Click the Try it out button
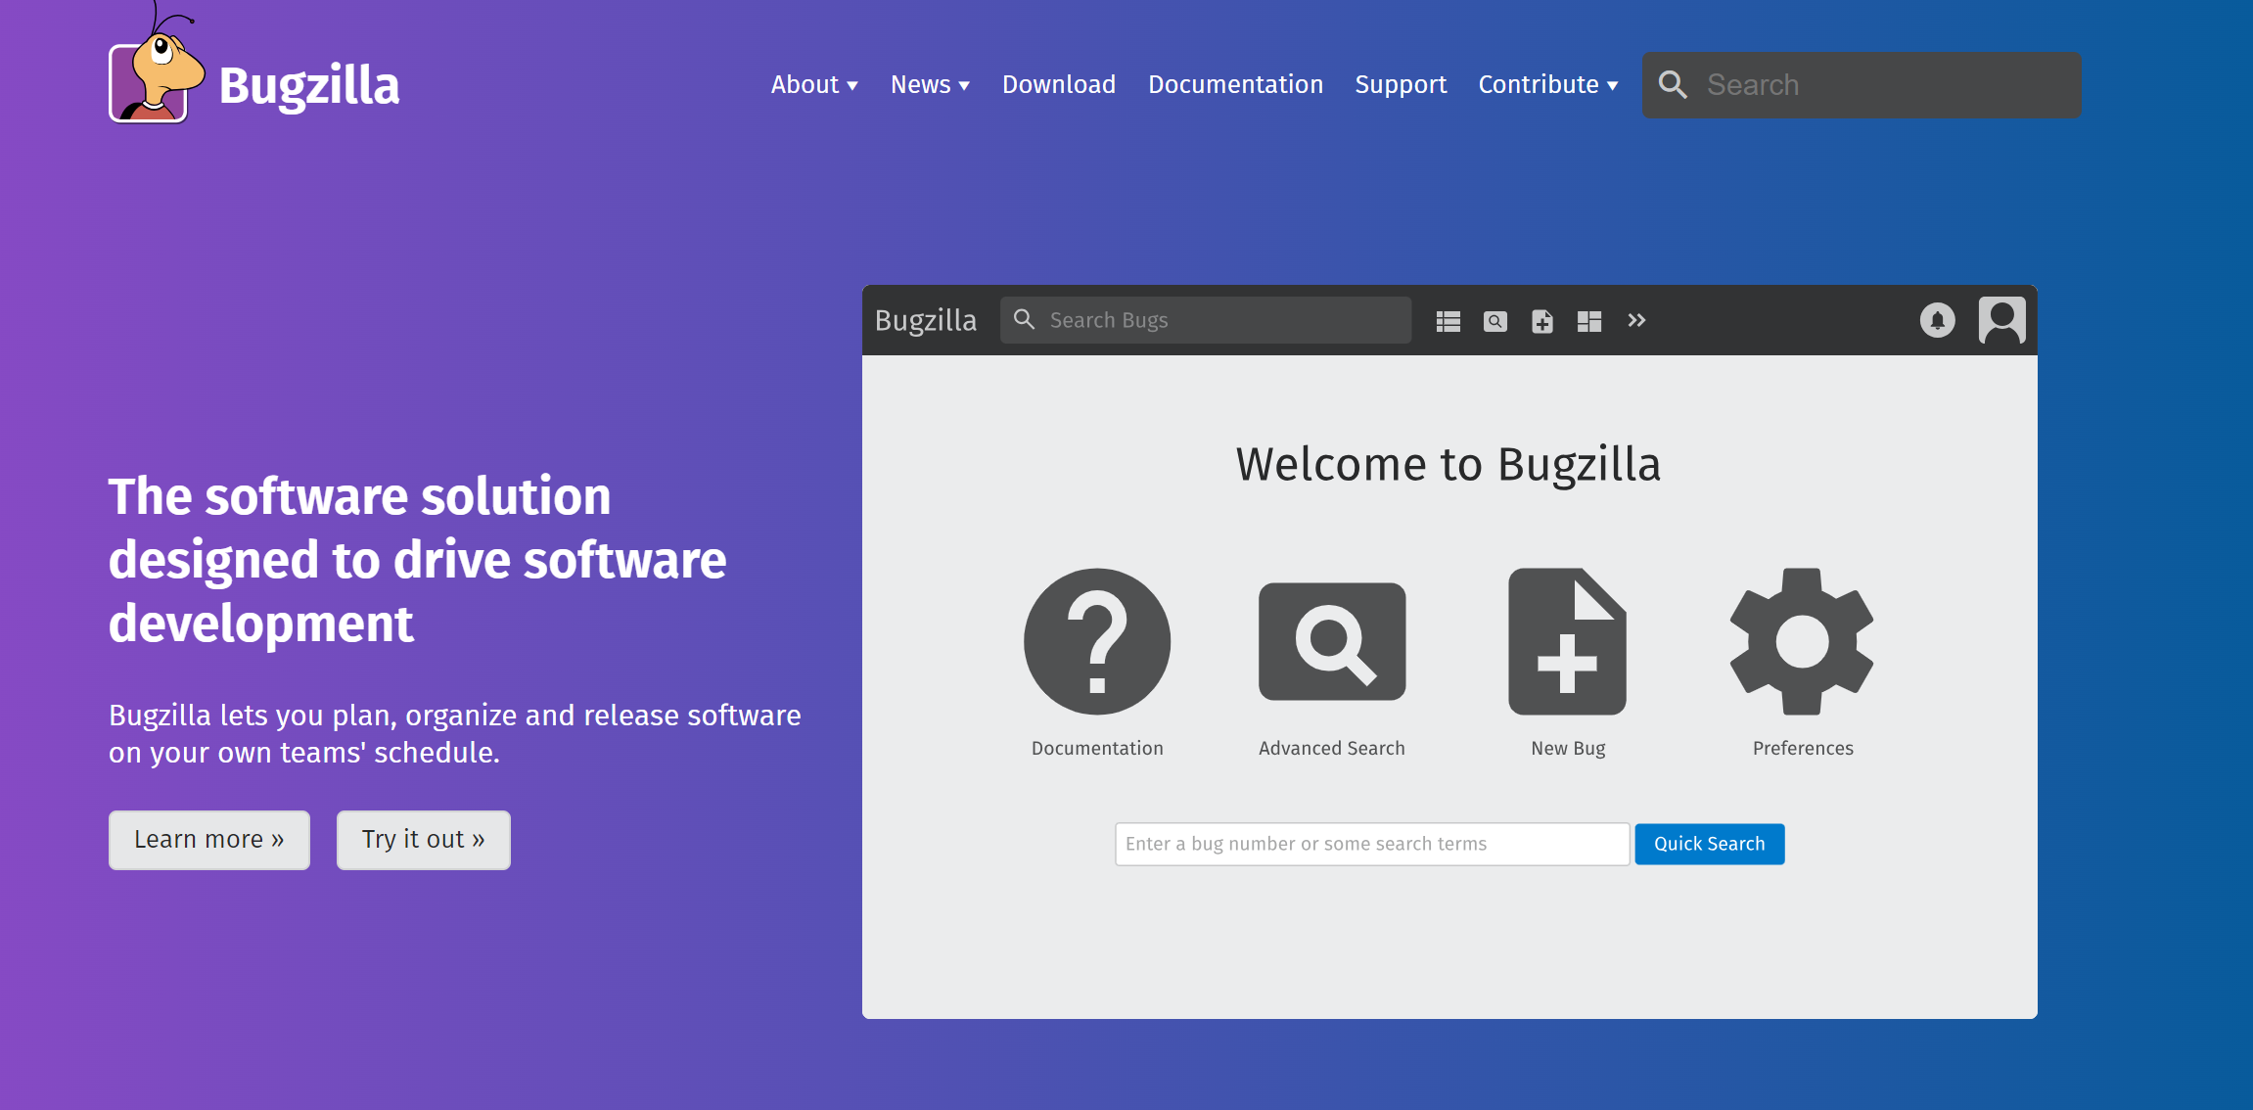Screen dimensions: 2253x1110 point(424,840)
